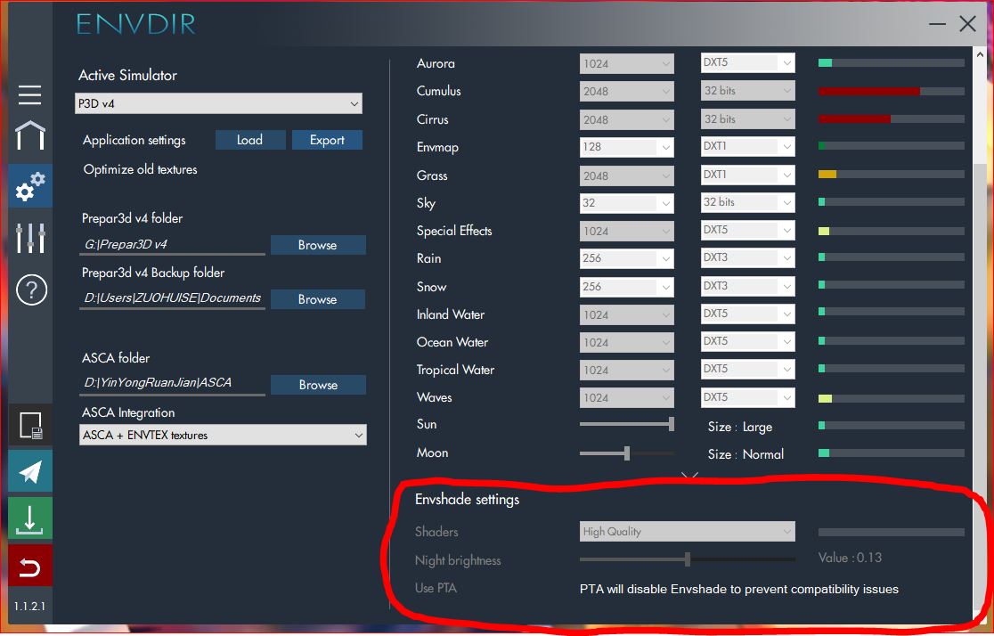This screenshot has height=636, width=994.
Task: Open the Envmap resolution dropdown
Action: coord(627,147)
